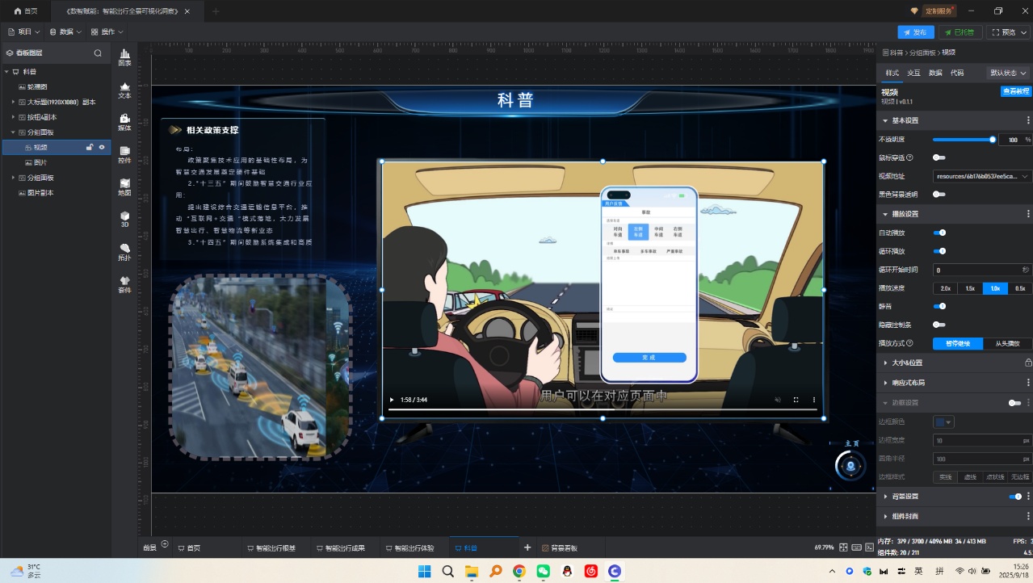Toggle the 静音 mute switch

pyautogui.click(x=939, y=306)
